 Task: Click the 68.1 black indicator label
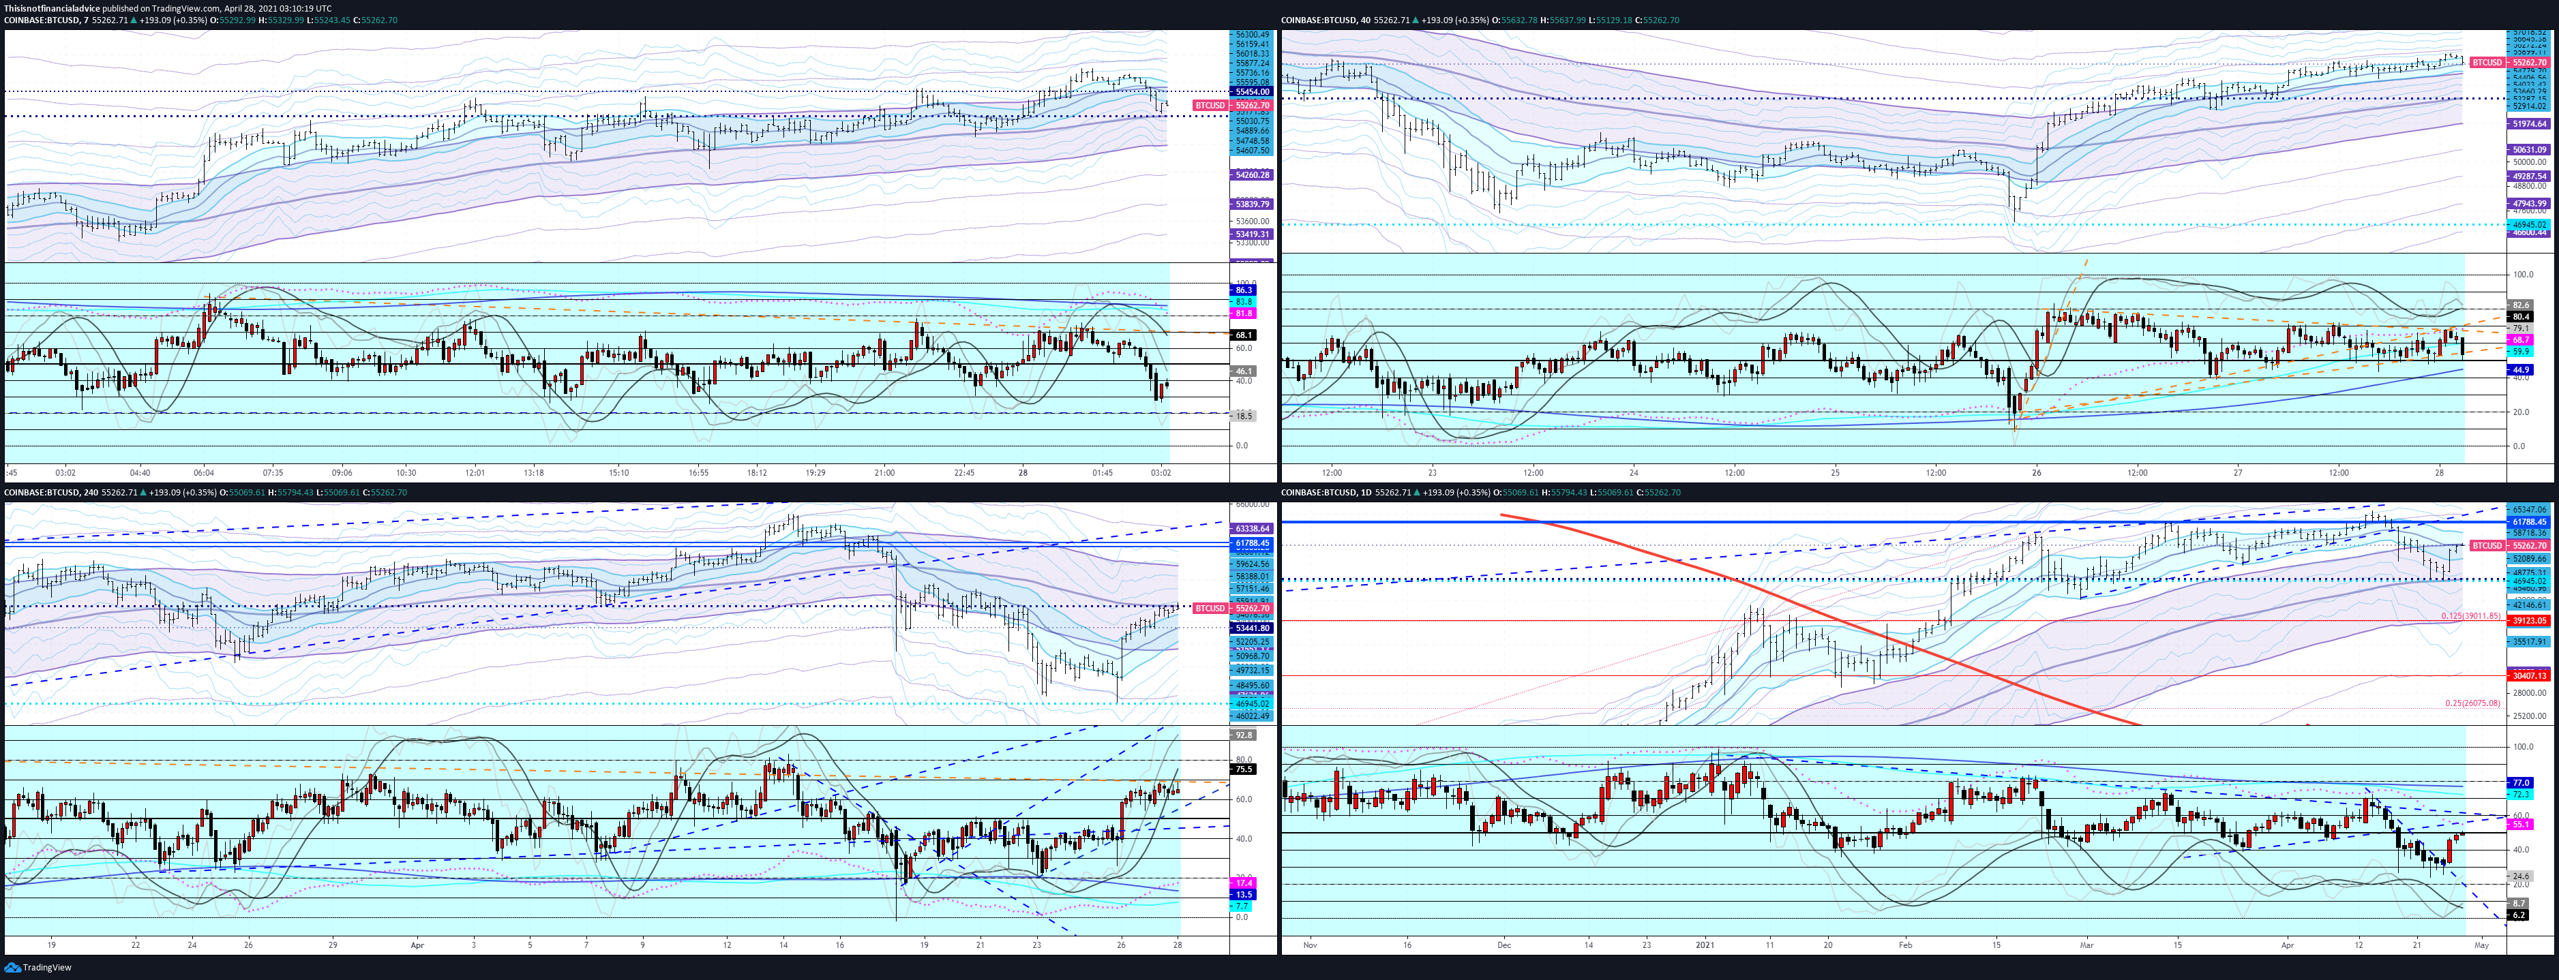pos(1244,335)
